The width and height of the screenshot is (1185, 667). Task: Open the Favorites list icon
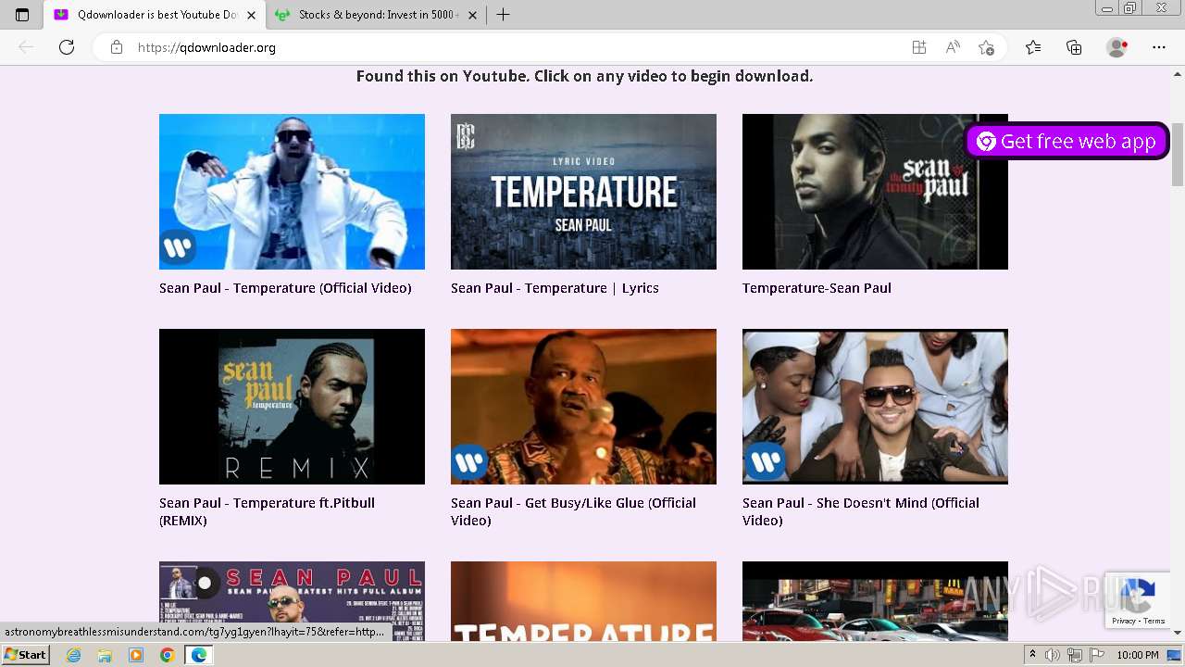coord(1033,47)
